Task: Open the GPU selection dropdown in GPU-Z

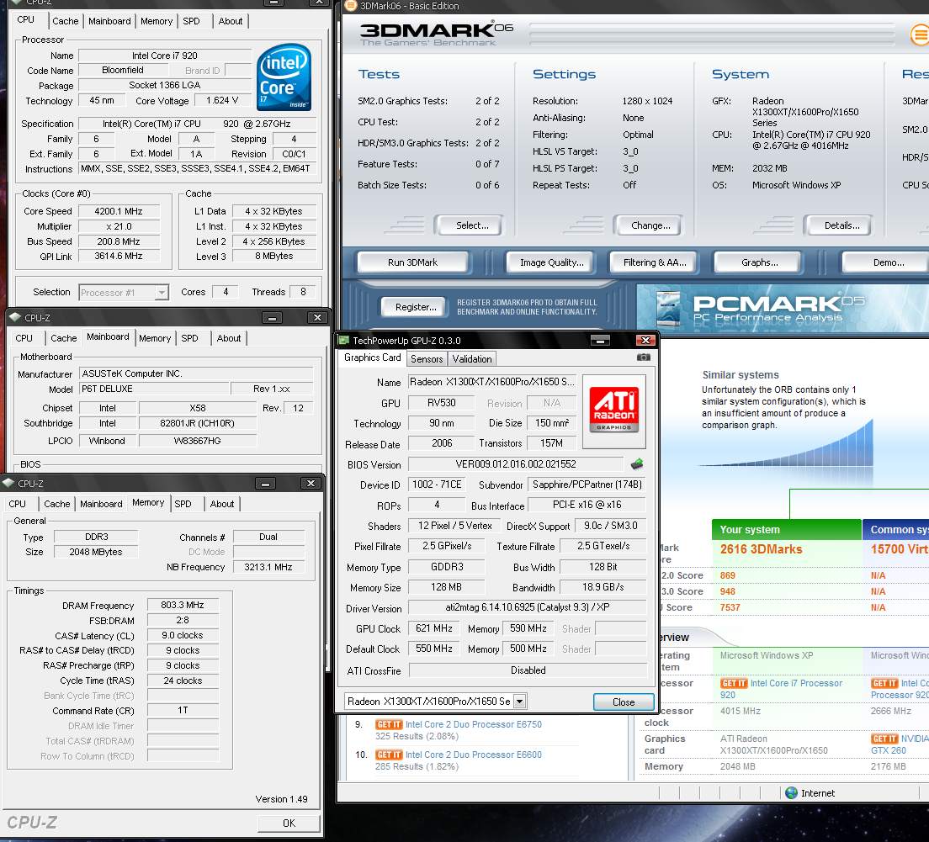Action: (519, 701)
